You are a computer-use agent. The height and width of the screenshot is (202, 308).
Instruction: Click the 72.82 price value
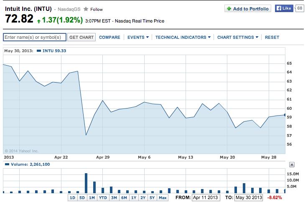(19, 19)
